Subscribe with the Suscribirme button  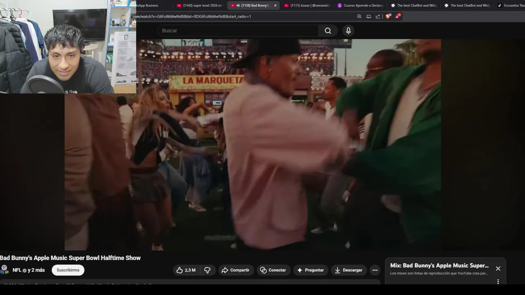[x=68, y=270]
